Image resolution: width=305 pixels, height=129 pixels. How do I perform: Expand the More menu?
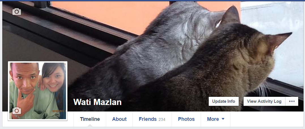point(216,119)
